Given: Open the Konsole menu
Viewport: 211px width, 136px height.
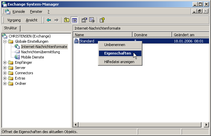Looking at the screenshot, I should [x=19, y=12].
